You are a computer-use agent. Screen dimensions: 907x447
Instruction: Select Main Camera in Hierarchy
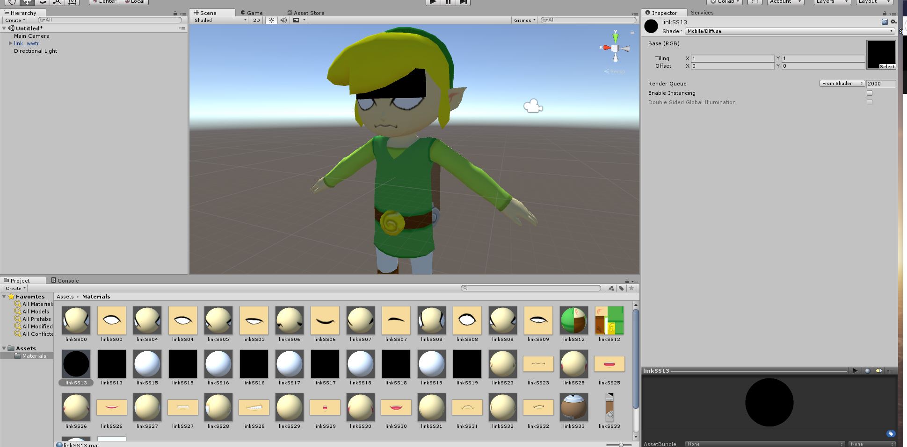31,36
